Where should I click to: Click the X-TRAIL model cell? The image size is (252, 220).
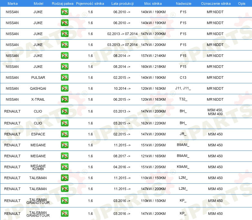coord(38,99)
